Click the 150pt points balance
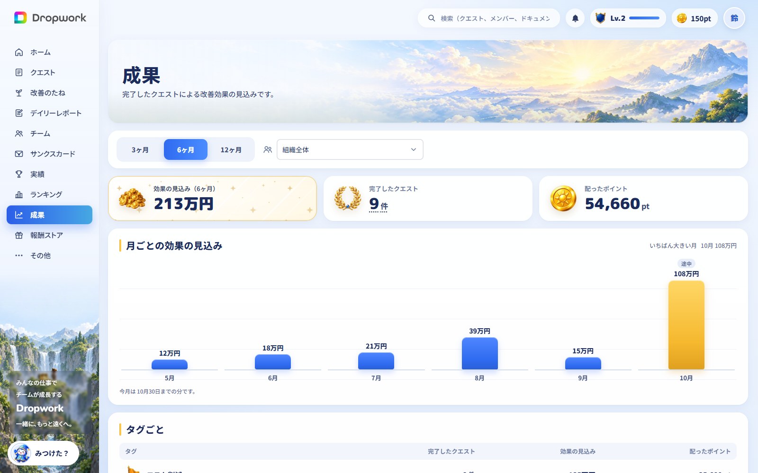The image size is (758, 473). [x=695, y=18]
